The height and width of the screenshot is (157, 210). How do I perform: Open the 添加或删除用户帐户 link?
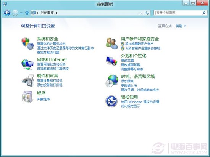pos(139,43)
